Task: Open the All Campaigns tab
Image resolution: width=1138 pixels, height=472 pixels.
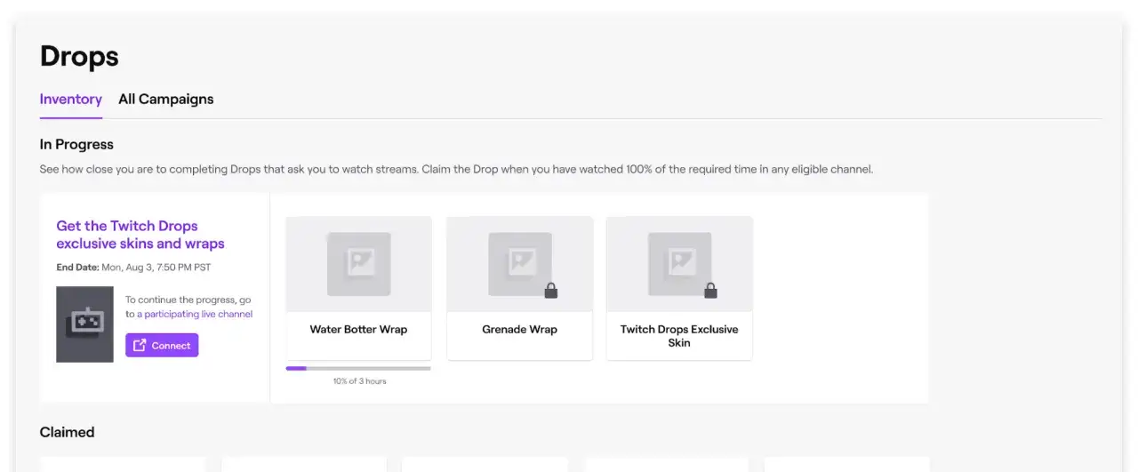Action: 165,100
